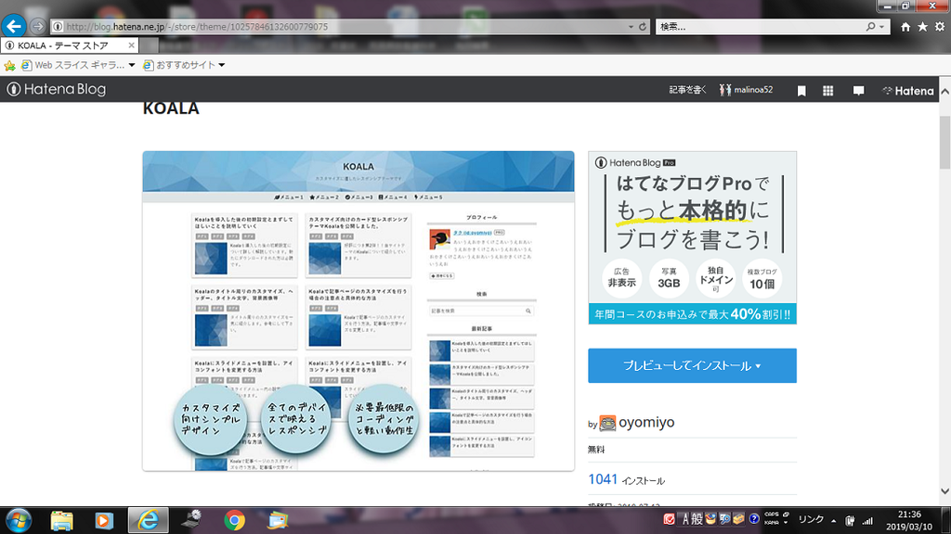Click the 無料 price label

point(596,450)
